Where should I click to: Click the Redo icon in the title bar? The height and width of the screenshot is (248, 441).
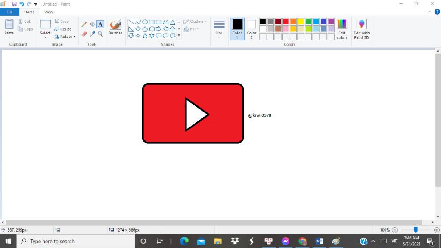click(x=29, y=4)
